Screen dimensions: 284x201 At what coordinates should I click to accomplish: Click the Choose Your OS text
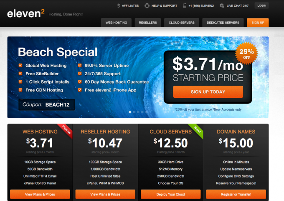point(171,183)
